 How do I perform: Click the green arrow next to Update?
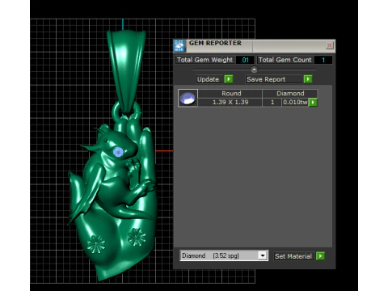coord(229,79)
